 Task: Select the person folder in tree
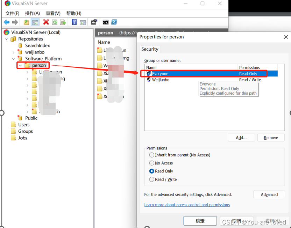coord(39,65)
